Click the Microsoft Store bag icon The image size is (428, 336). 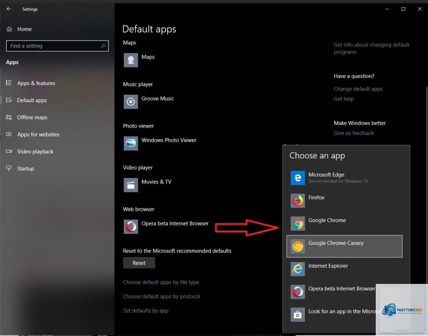pos(298,315)
